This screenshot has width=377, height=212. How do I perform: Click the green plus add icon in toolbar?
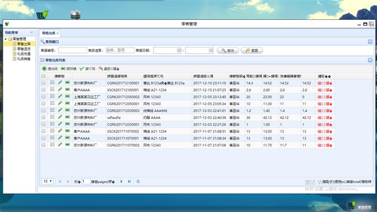[x=44, y=69]
